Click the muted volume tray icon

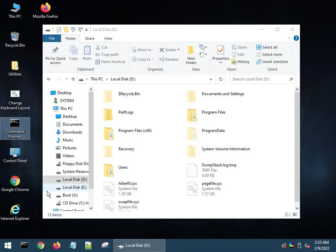307,245
